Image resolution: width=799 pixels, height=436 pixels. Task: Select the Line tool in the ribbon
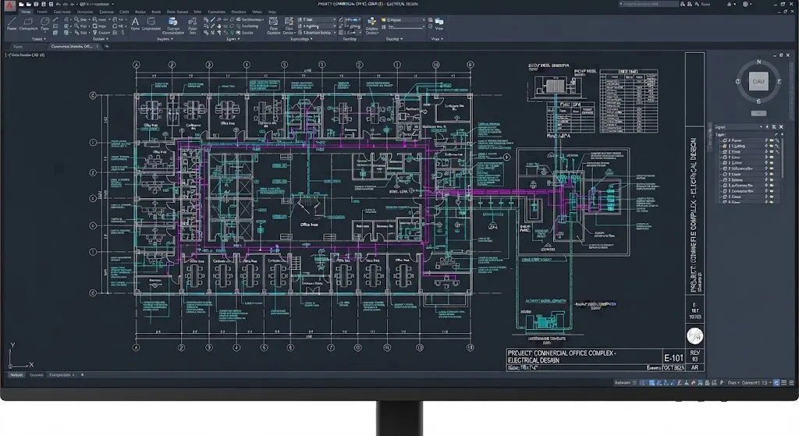point(12,23)
